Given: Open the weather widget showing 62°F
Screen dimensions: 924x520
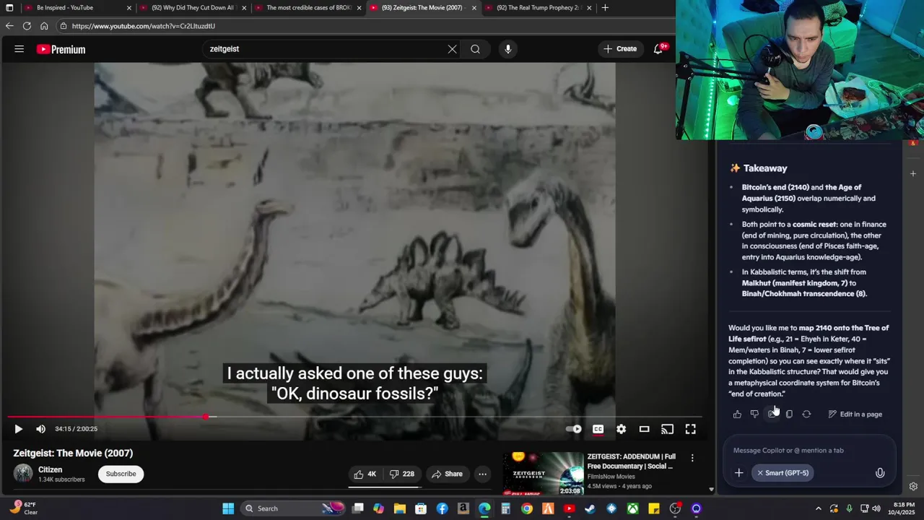Looking at the screenshot, I should pyautogui.click(x=24, y=508).
